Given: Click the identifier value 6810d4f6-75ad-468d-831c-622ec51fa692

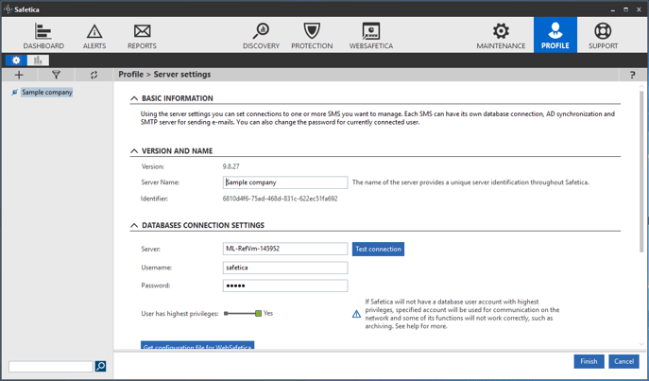Looking at the screenshot, I should click(x=281, y=199).
